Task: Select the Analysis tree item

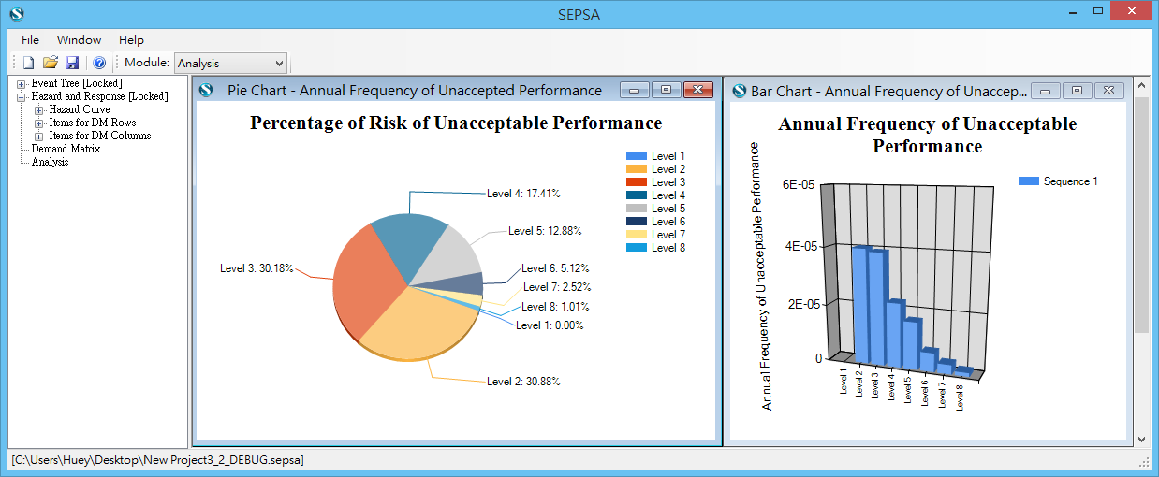Action: point(50,162)
